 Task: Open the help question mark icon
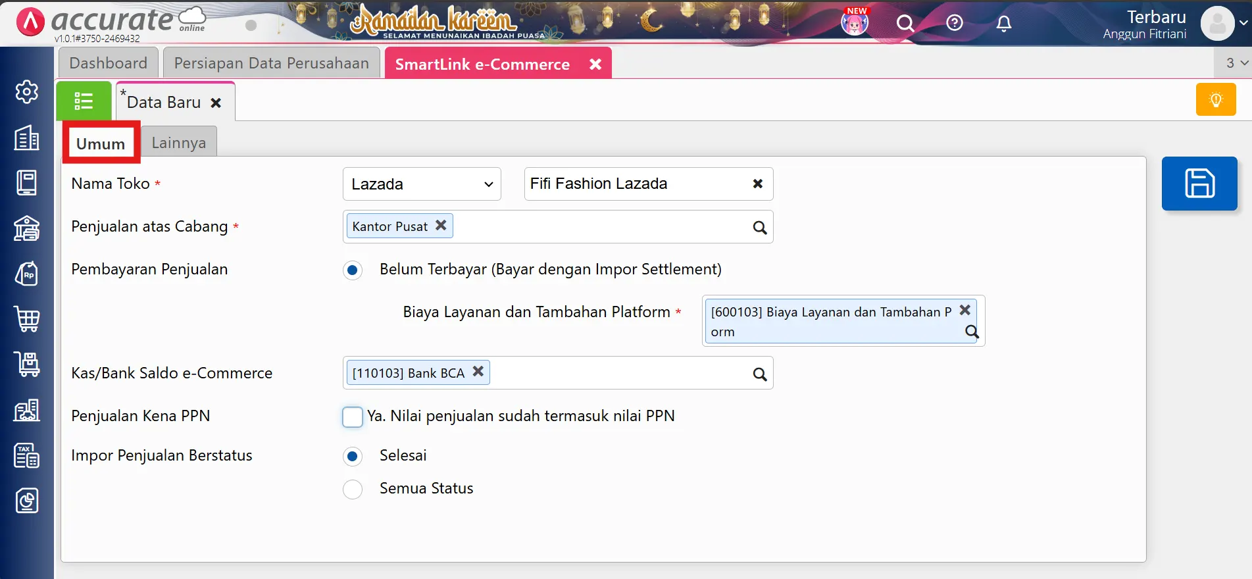coord(955,23)
